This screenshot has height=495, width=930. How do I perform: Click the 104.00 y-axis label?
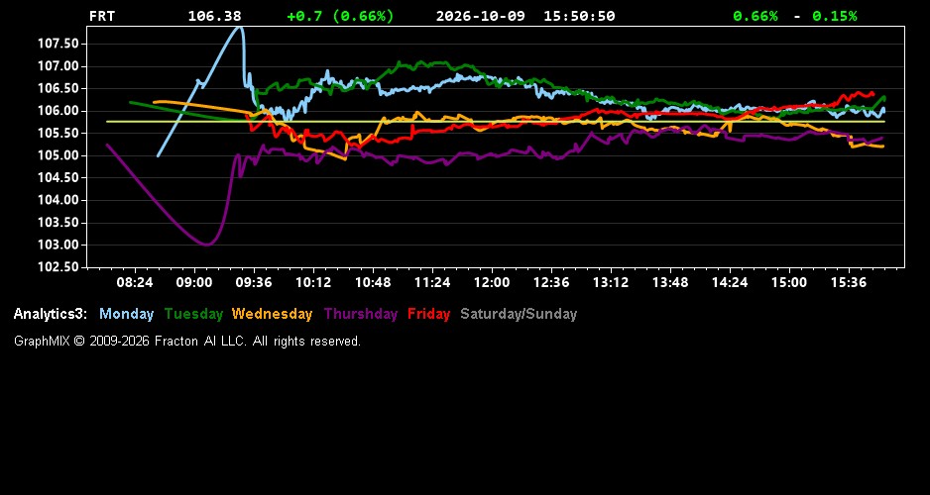(58, 201)
